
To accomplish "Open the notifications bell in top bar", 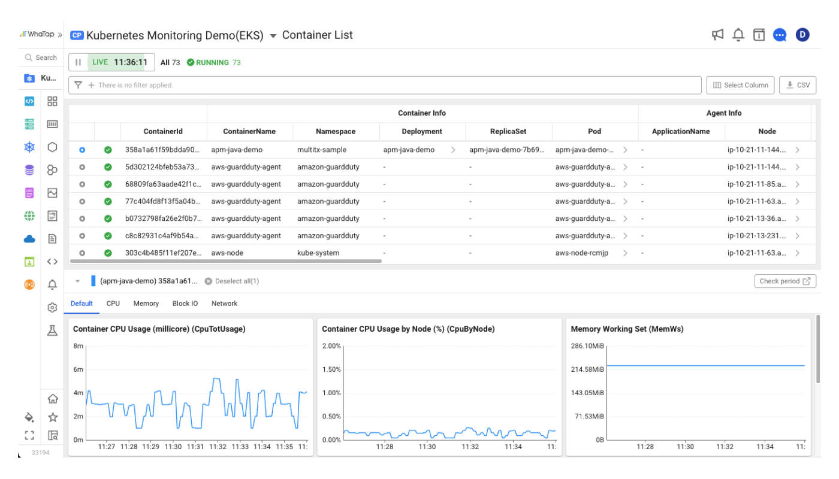I will click(738, 35).
